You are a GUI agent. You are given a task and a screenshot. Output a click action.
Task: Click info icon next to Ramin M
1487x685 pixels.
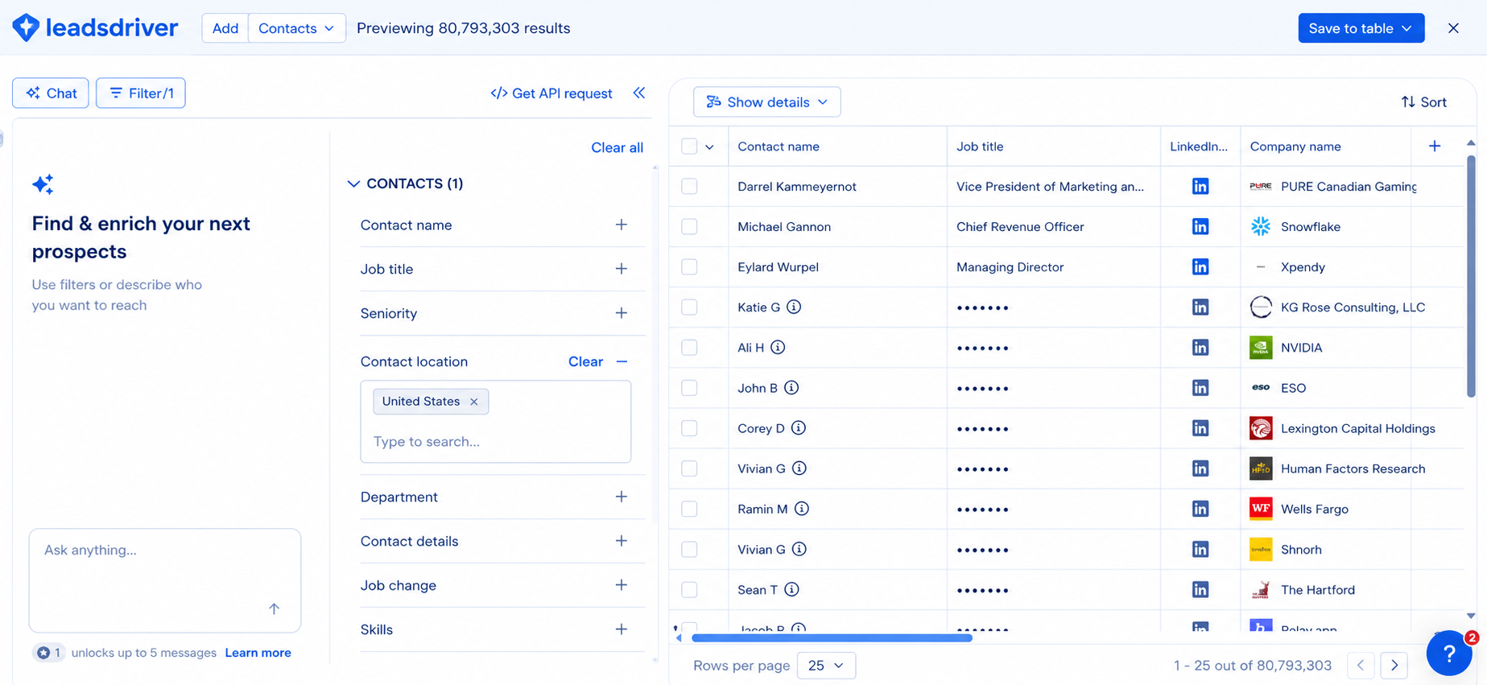tap(802, 508)
